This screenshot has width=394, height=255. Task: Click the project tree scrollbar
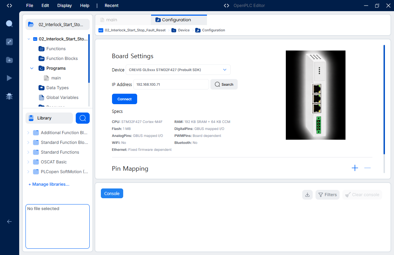pyautogui.click(x=89, y=59)
